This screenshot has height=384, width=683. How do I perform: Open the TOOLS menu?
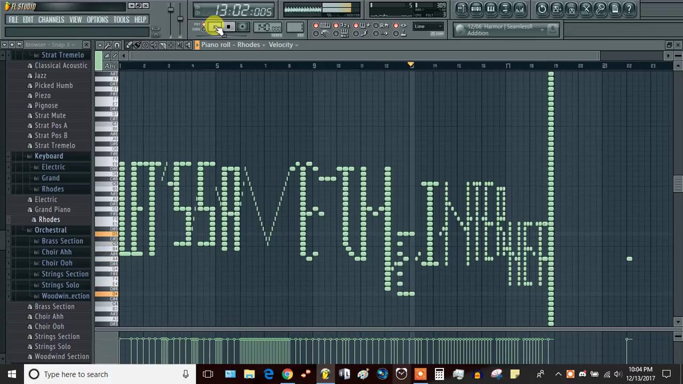click(x=121, y=20)
